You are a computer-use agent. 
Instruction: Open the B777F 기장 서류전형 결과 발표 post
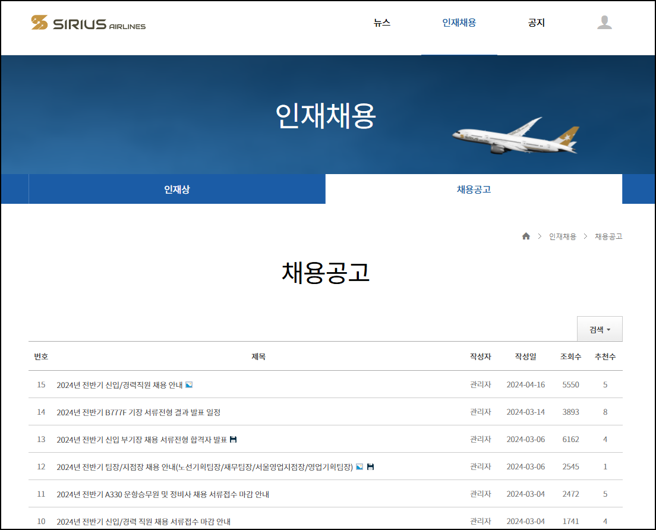pyautogui.click(x=138, y=412)
